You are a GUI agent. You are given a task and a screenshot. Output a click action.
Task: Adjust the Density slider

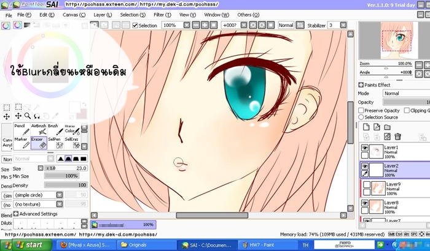[x=66, y=185]
